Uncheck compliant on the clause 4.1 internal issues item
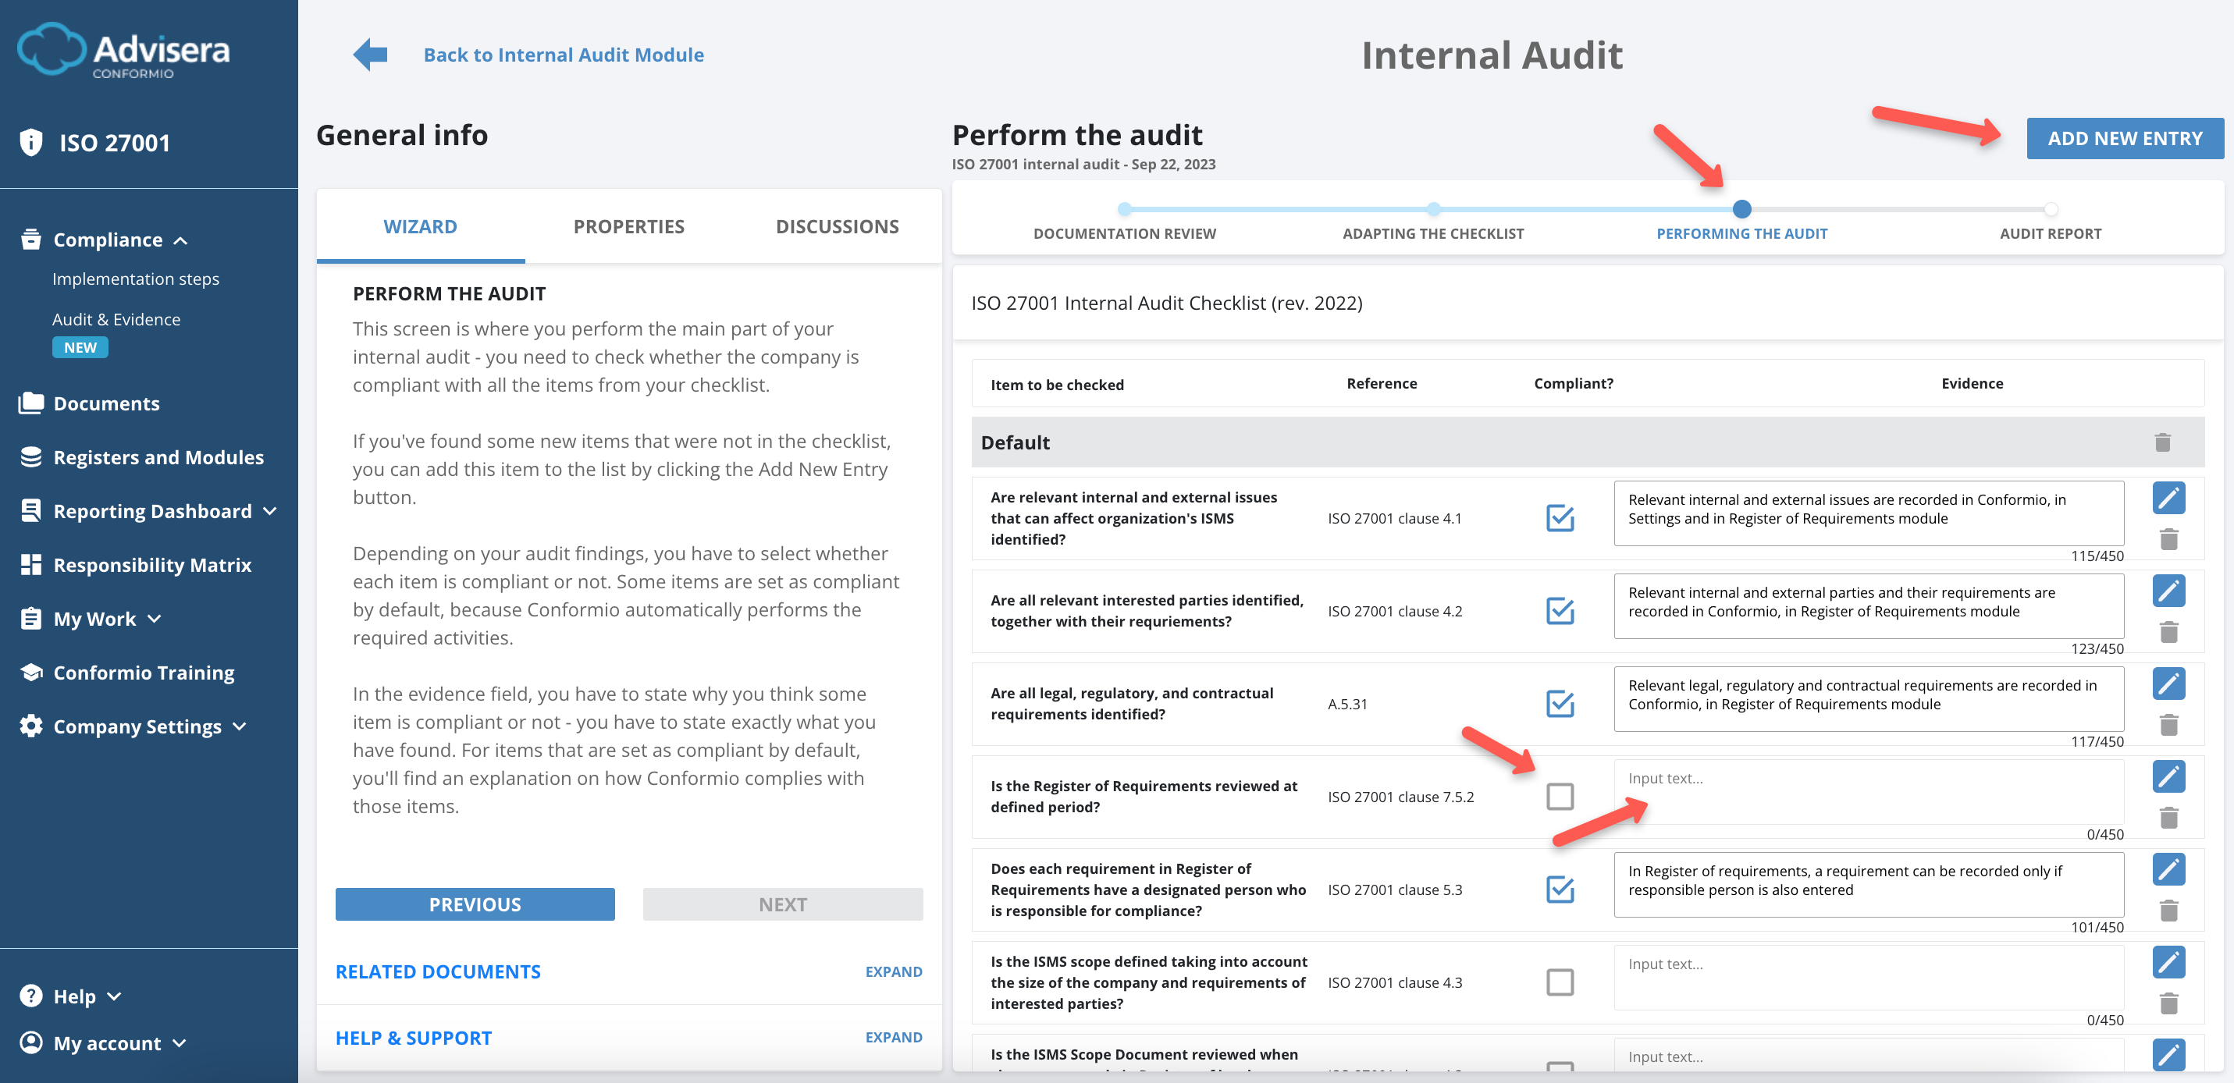2234x1083 pixels. tap(1560, 517)
